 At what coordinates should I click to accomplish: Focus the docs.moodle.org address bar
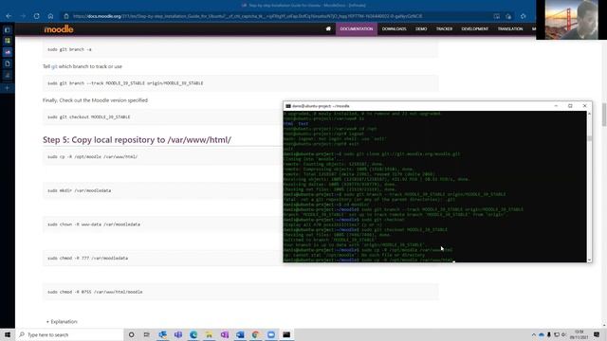pyautogui.click(x=248, y=16)
